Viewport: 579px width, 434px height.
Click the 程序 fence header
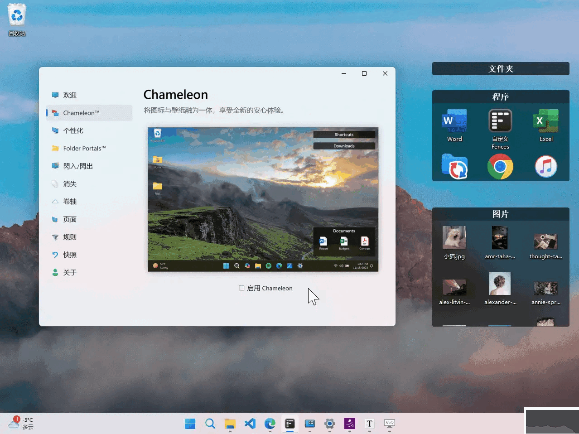[x=501, y=97]
